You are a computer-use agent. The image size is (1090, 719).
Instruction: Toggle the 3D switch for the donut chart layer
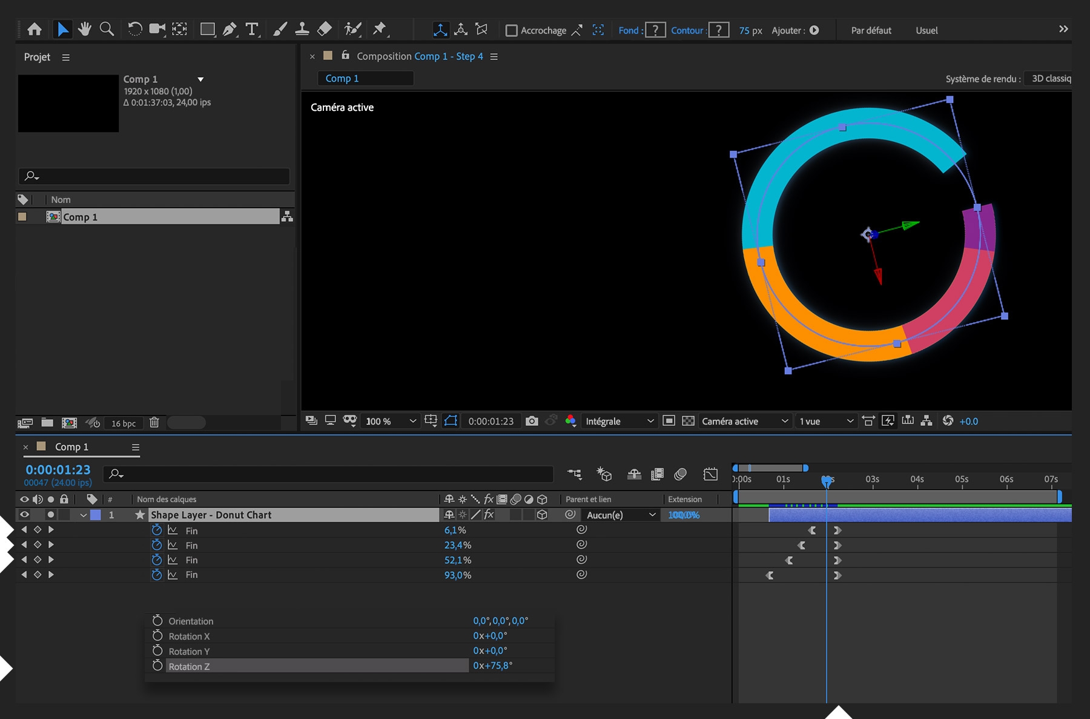(541, 515)
